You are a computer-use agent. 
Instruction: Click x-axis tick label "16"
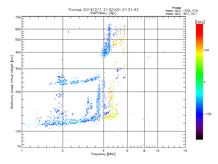[185, 151]
